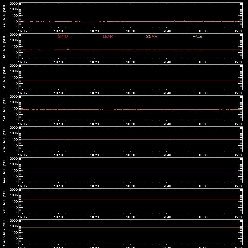Click 18:20 tick under the 8800 MHz plot

(95, 217)
